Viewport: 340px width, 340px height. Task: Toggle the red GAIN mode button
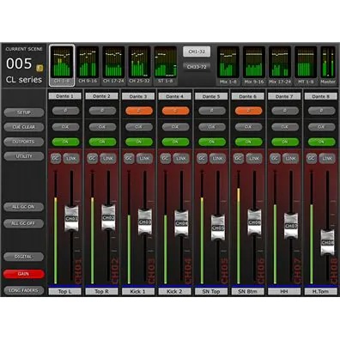[x=24, y=274]
